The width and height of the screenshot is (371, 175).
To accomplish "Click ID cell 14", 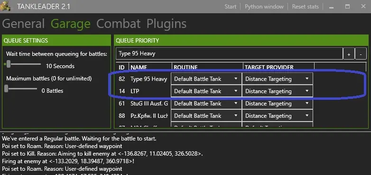I will 122,91.
